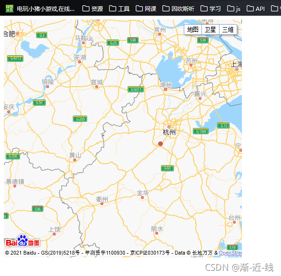
Task: Select the 安庆 city label
Action: 9,107
